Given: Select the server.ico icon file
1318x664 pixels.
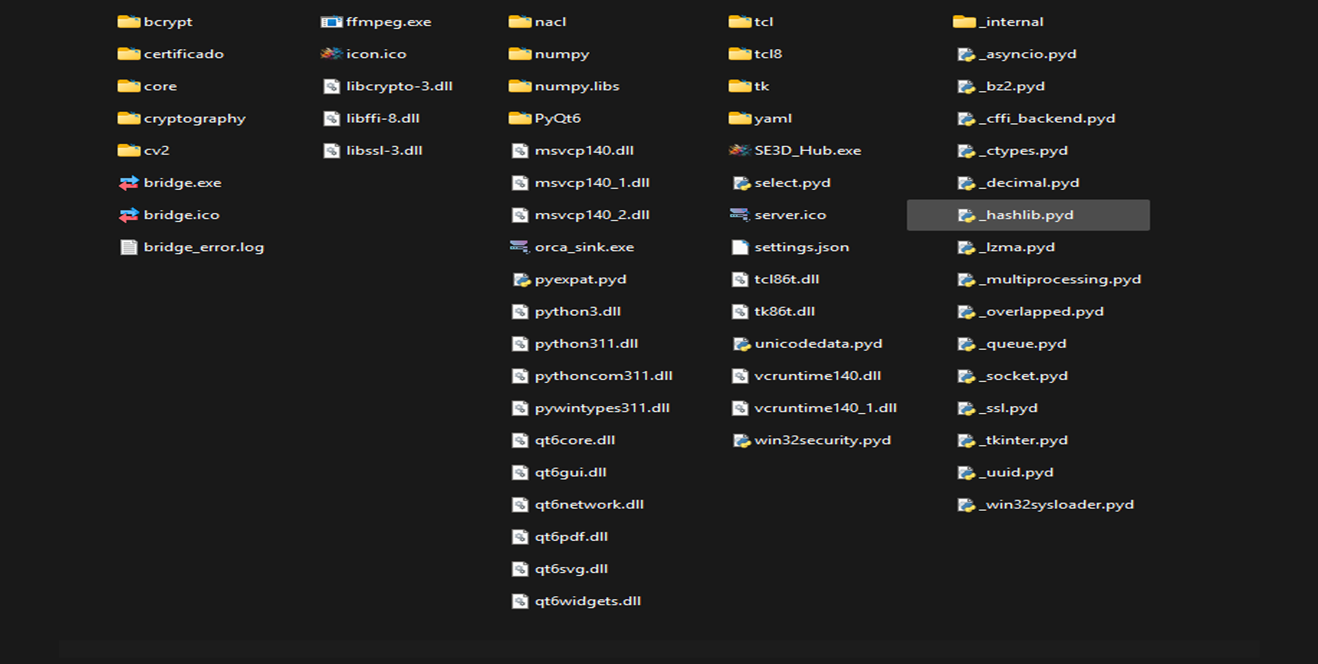Looking at the screenshot, I should coord(739,215).
